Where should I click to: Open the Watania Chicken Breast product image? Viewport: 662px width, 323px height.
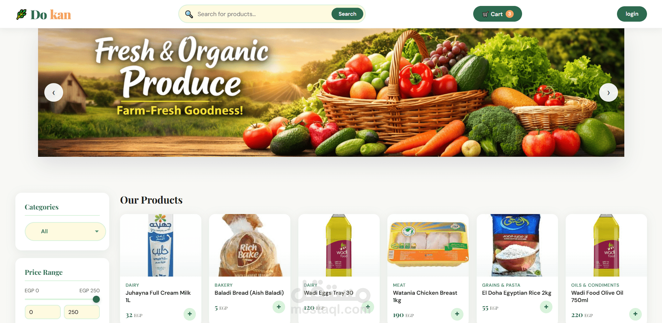[x=428, y=245]
